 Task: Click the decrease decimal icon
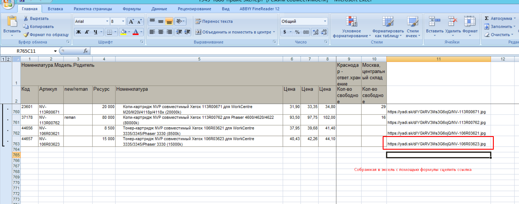[x=324, y=32]
